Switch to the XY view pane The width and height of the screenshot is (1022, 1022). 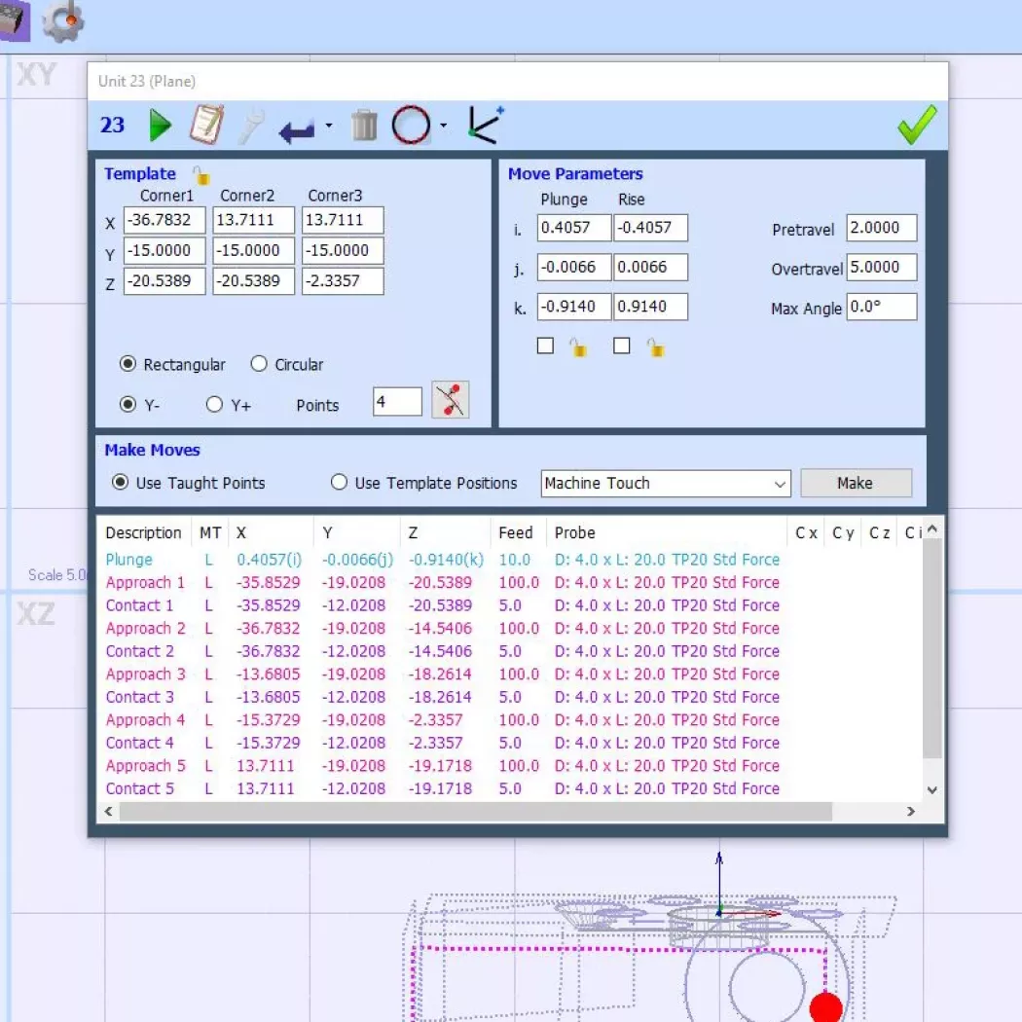tap(36, 75)
